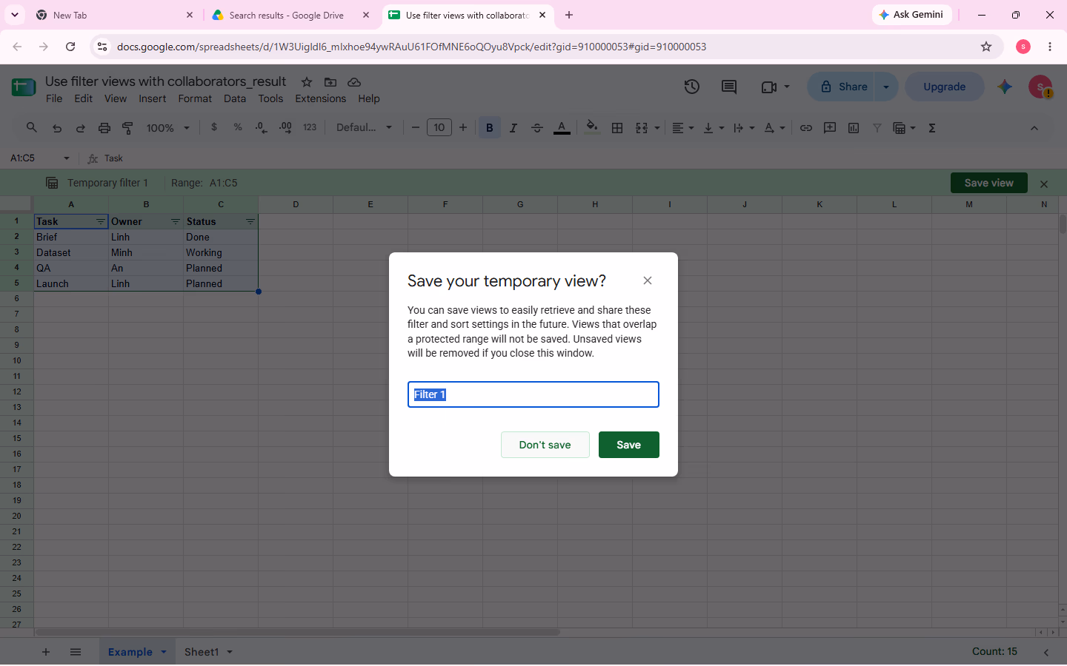Open the Example sheet tab menu arrow
This screenshot has width=1067, height=666.
click(164, 652)
